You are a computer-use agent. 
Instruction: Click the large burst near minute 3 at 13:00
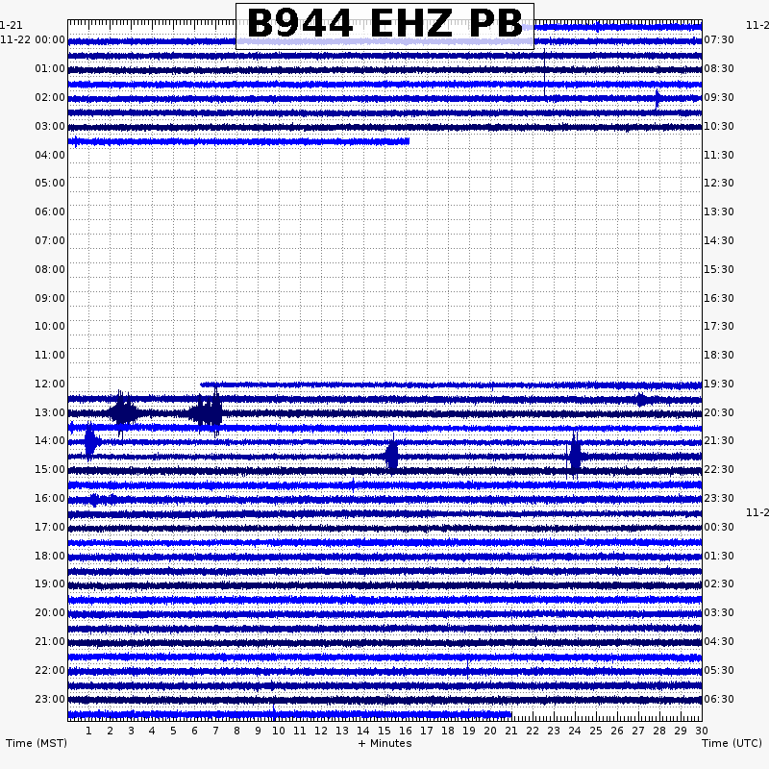click(x=124, y=413)
